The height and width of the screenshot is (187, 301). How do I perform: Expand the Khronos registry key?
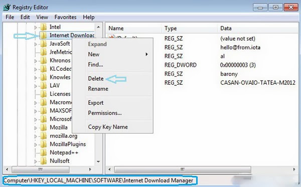[x=36, y=61]
